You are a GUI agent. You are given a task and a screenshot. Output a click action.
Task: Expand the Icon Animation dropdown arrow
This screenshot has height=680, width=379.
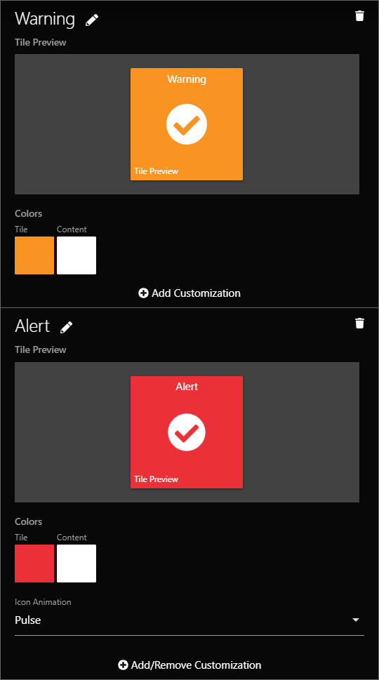(x=356, y=620)
